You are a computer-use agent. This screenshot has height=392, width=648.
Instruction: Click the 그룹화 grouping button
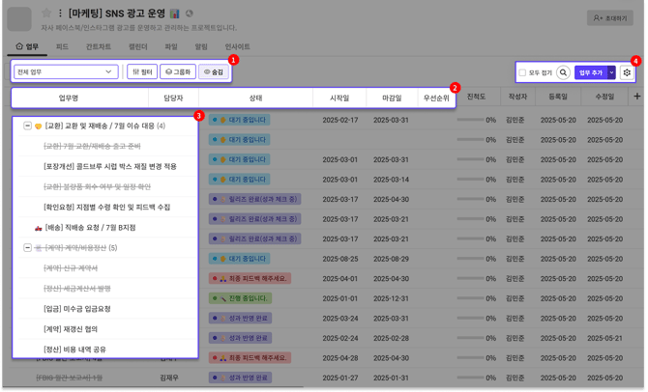(177, 71)
